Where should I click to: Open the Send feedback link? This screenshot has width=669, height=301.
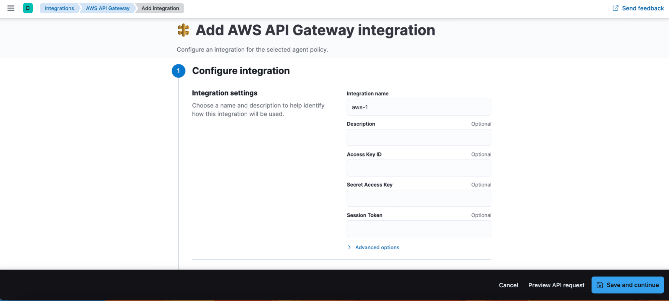643,8
